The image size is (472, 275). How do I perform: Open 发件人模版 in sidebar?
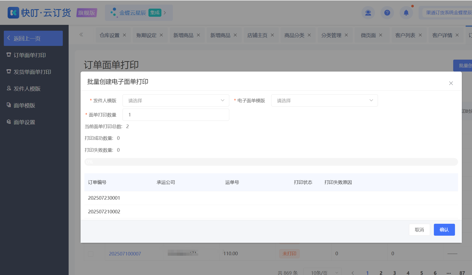tap(27, 89)
